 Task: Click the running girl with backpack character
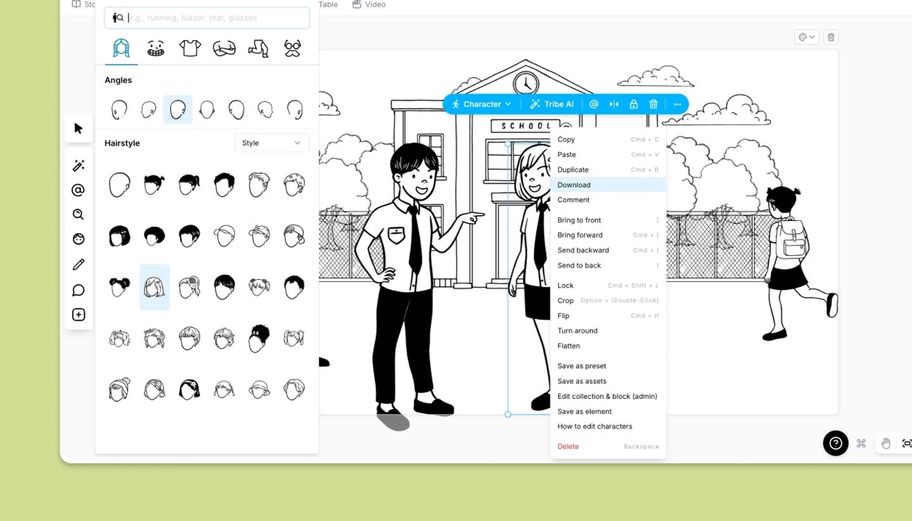pyautogui.click(x=800, y=263)
